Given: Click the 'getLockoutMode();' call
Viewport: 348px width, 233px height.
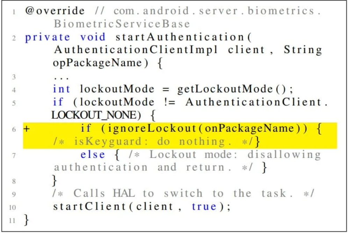Looking at the screenshot, I should tap(235, 89).
